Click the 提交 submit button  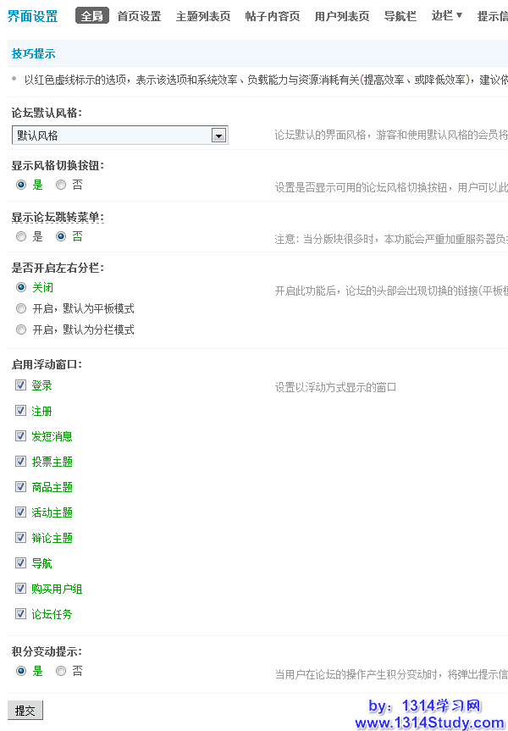tap(25, 711)
